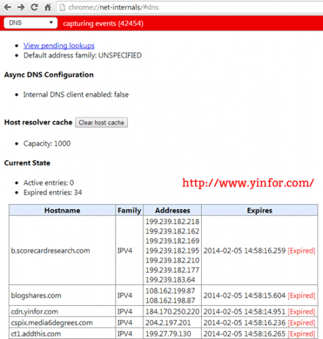Image resolution: width=323 pixels, height=339 pixels.
Task: Click the Expires column header
Action: click(259, 210)
